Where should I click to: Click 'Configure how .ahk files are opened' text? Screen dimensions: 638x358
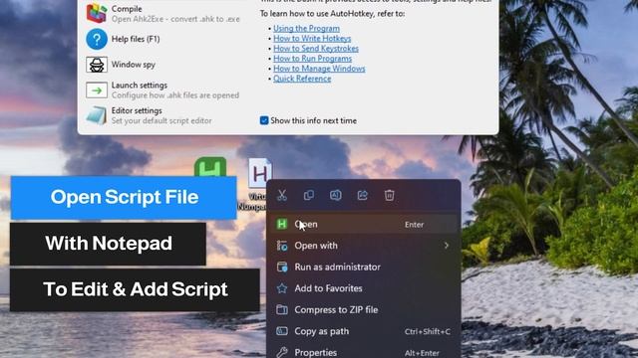point(175,95)
